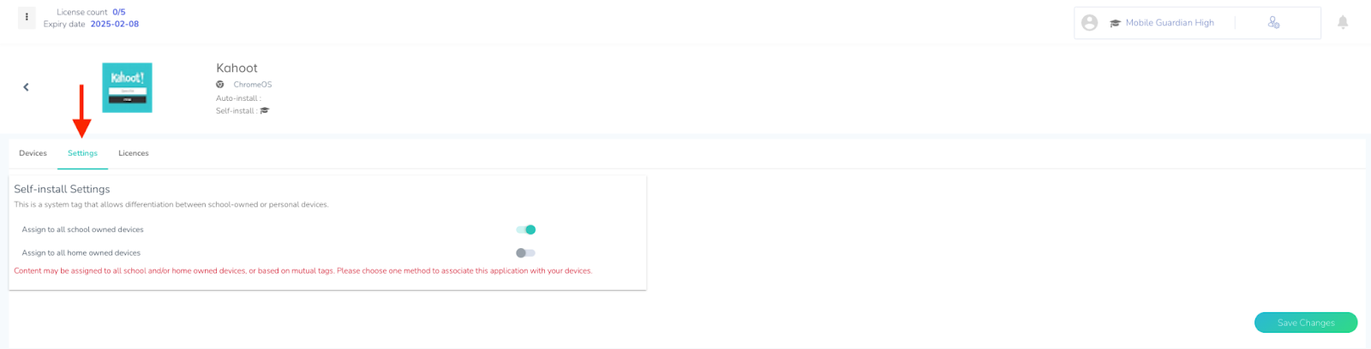Select the Settings tab

(82, 153)
